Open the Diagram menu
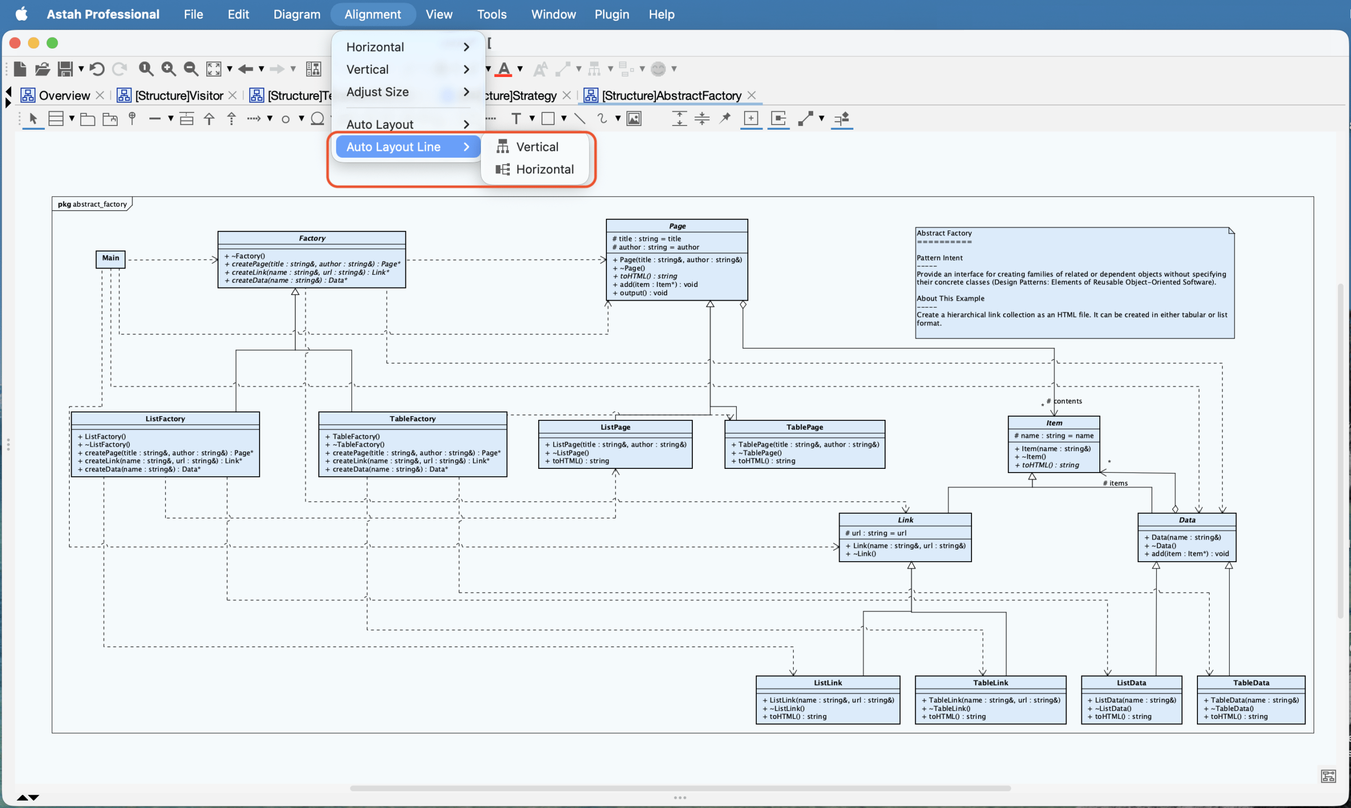This screenshot has width=1351, height=808. (x=297, y=14)
